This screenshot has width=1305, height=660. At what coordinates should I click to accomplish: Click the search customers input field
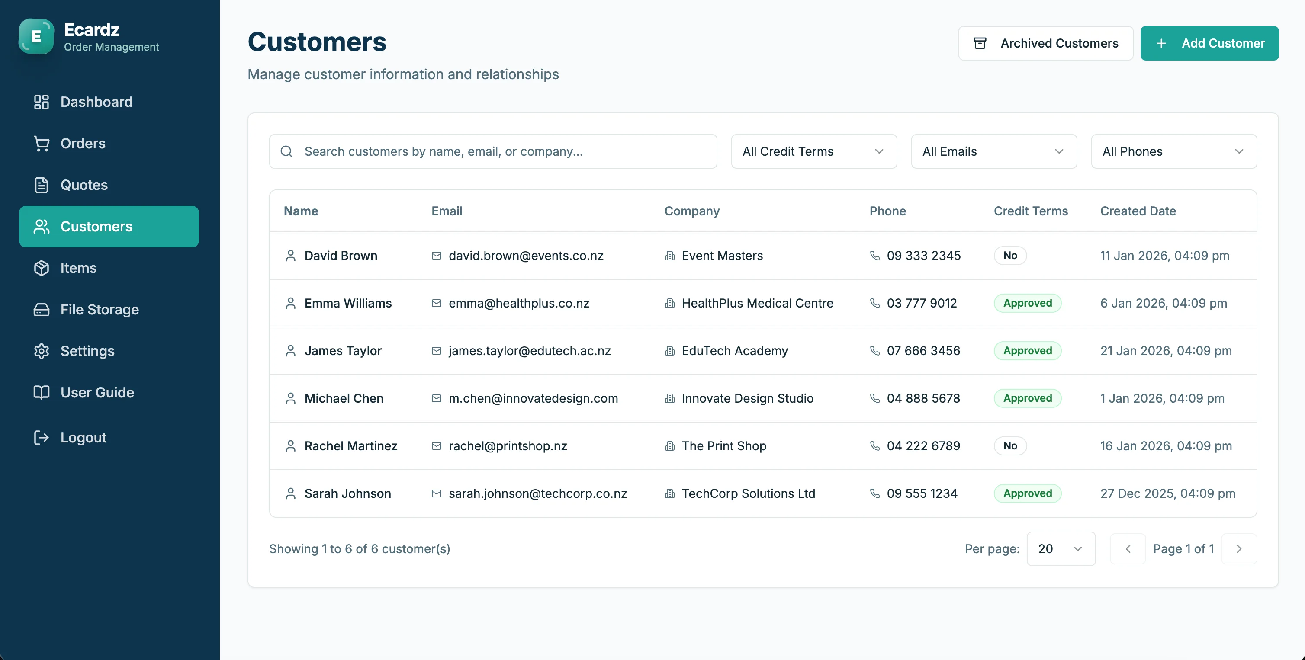click(493, 151)
